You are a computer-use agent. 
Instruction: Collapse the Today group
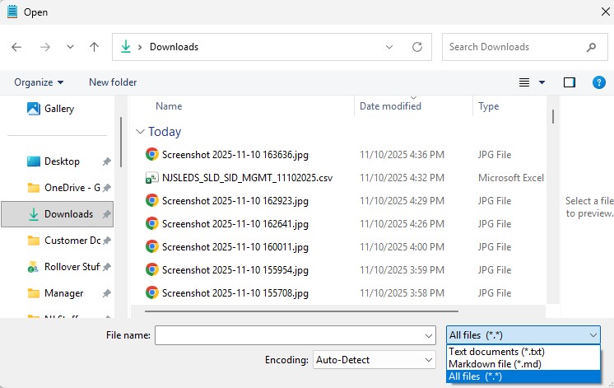pos(140,132)
